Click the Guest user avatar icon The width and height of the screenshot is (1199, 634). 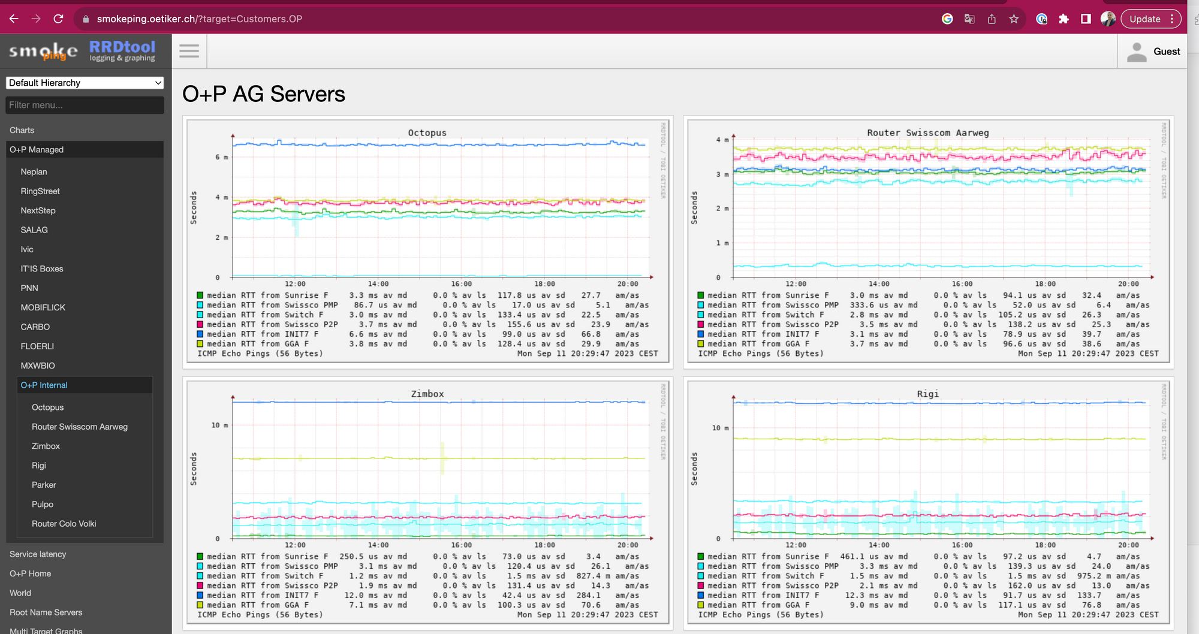coord(1136,52)
